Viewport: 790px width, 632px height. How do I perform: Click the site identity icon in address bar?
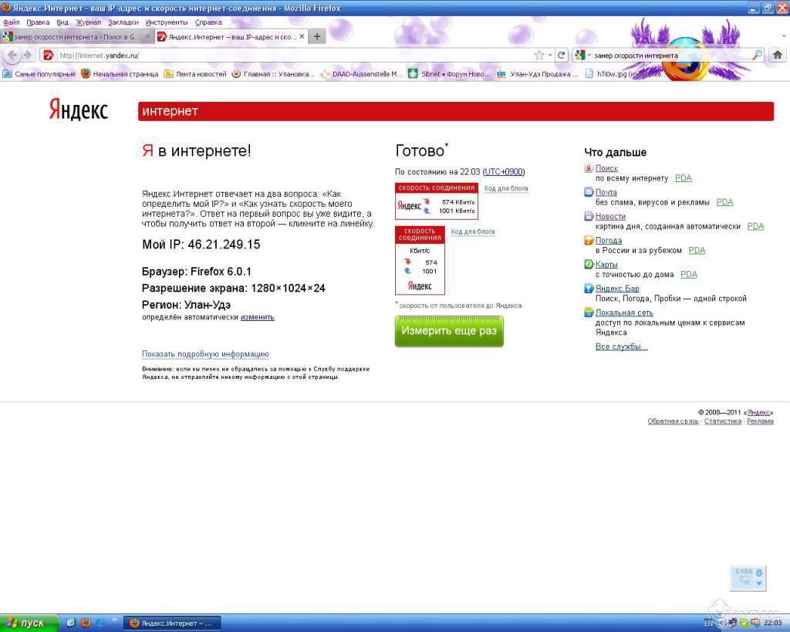pos(49,55)
